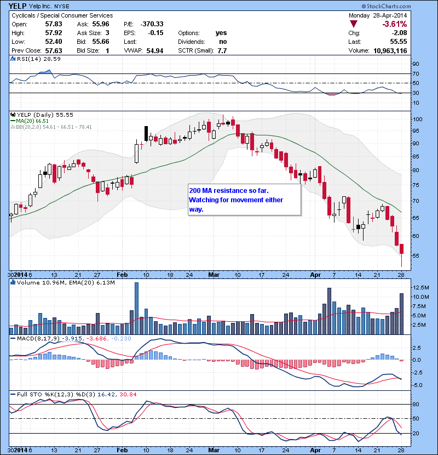Click the 'Bid Size: 1' value

click(x=107, y=50)
